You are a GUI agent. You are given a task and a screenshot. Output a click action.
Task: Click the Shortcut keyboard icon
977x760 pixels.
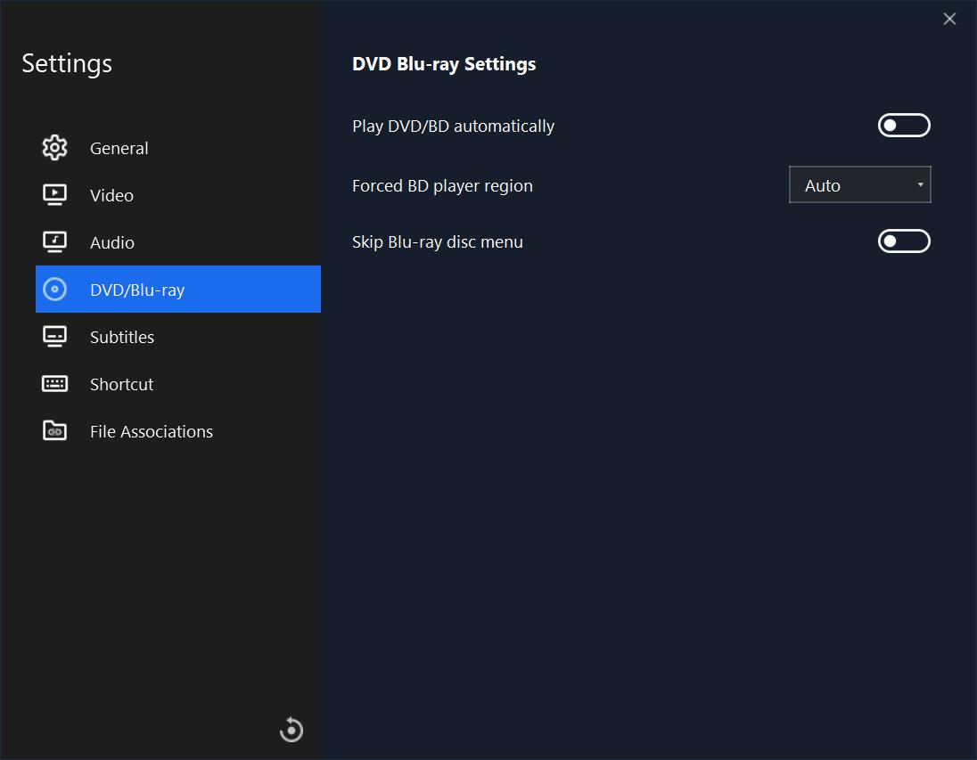[55, 384]
